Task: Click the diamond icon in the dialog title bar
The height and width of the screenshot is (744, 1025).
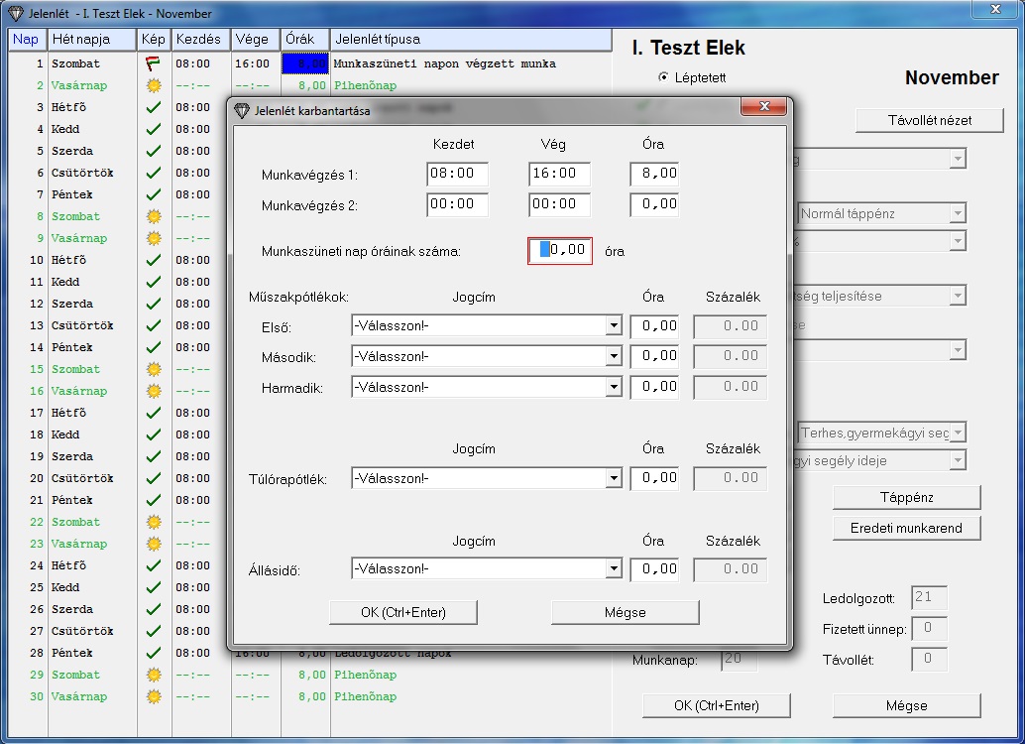Action: pos(243,110)
